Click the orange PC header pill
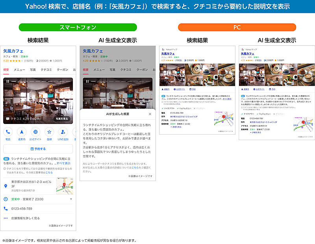Screen dimensions: 315x244 [237, 27]
